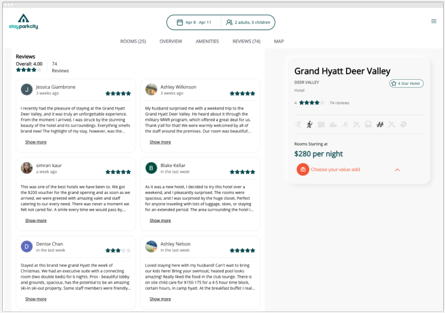Image resolution: width=445 pixels, height=313 pixels.
Task: Click Jessica Giambrone's five-star rating
Action: coord(118,94)
